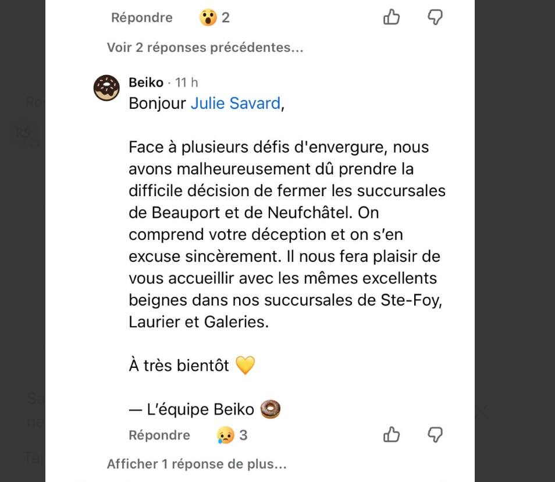This screenshot has height=482, width=555.
Task: Click the yellow heart emoji after "À très bientôt"
Action: [246, 366]
